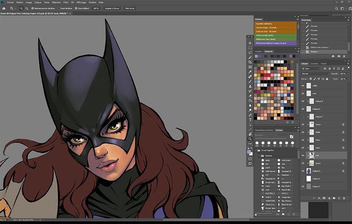352x224 pixels.
Task: Show the hidden Calque 6 layer
Action: click(303, 178)
